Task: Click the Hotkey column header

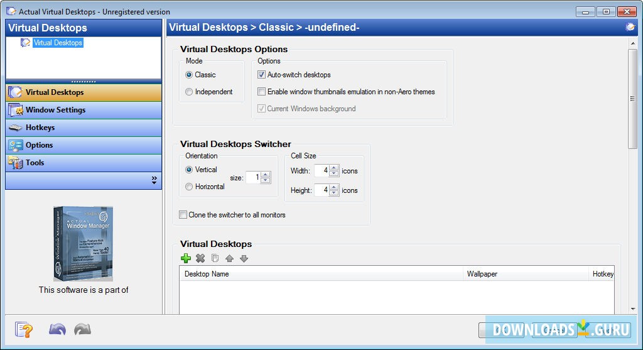Action: (x=602, y=274)
